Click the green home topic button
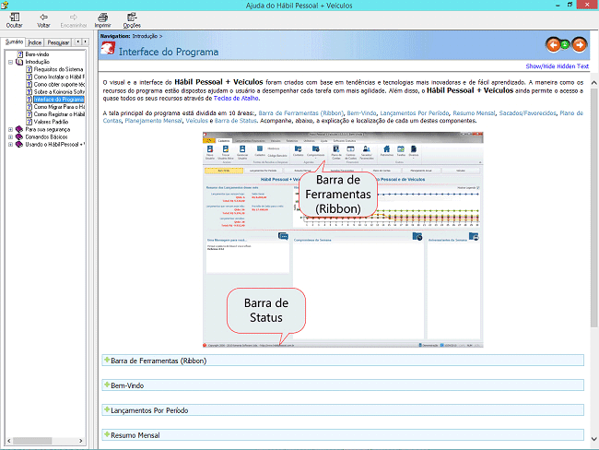The width and height of the screenshot is (599, 450). point(566,45)
